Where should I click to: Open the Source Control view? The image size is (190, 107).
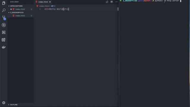[x=4, y=18]
